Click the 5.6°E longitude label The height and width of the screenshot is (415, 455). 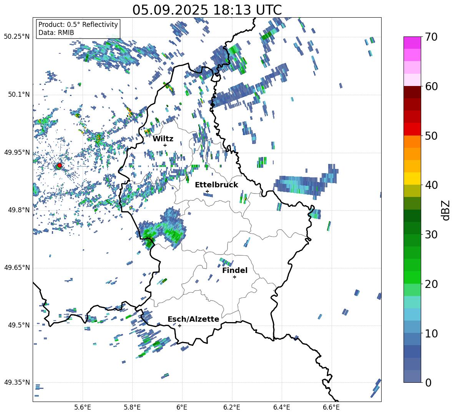pos(83,407)
